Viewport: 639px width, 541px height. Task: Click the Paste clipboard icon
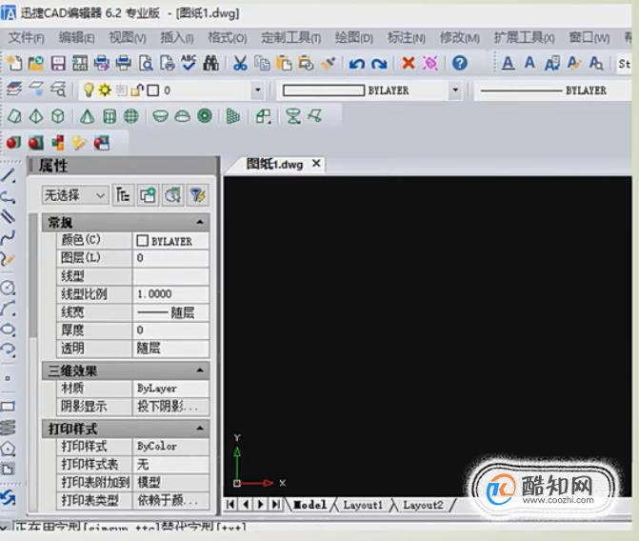284,63
